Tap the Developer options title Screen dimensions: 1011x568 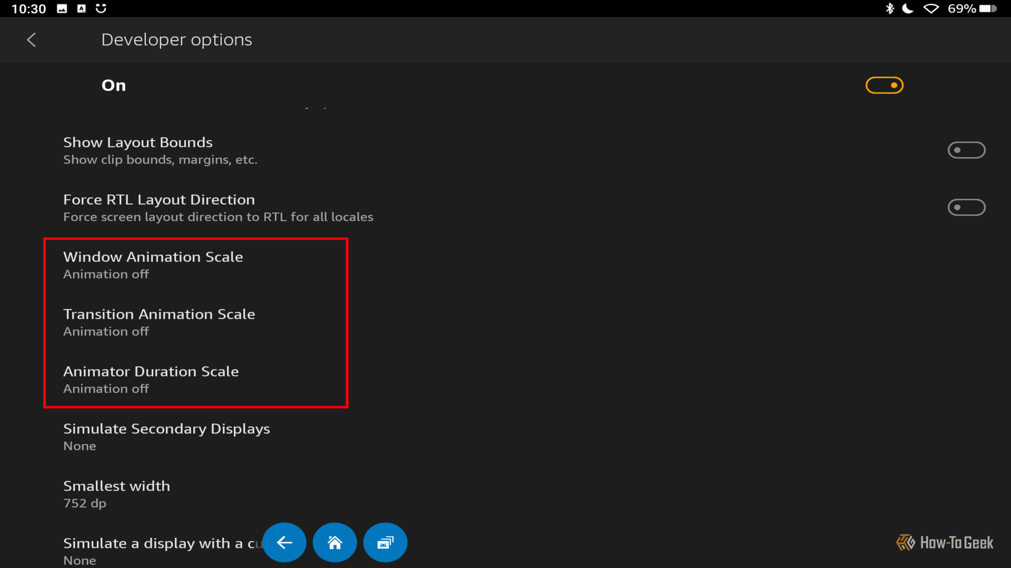(176, 39)
